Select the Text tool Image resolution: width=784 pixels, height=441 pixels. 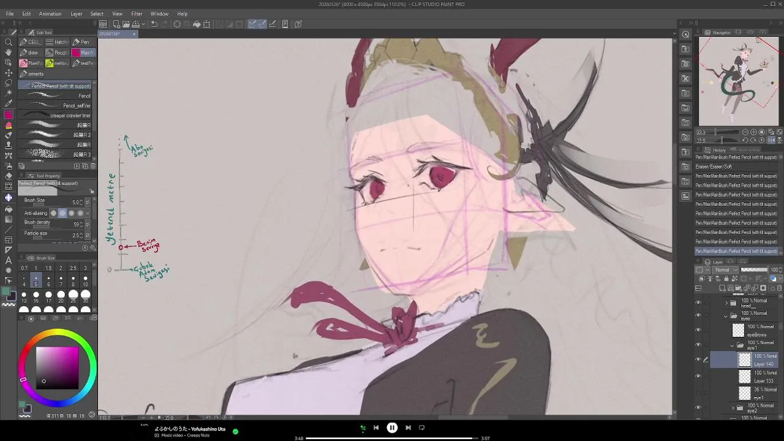[9, 260]
